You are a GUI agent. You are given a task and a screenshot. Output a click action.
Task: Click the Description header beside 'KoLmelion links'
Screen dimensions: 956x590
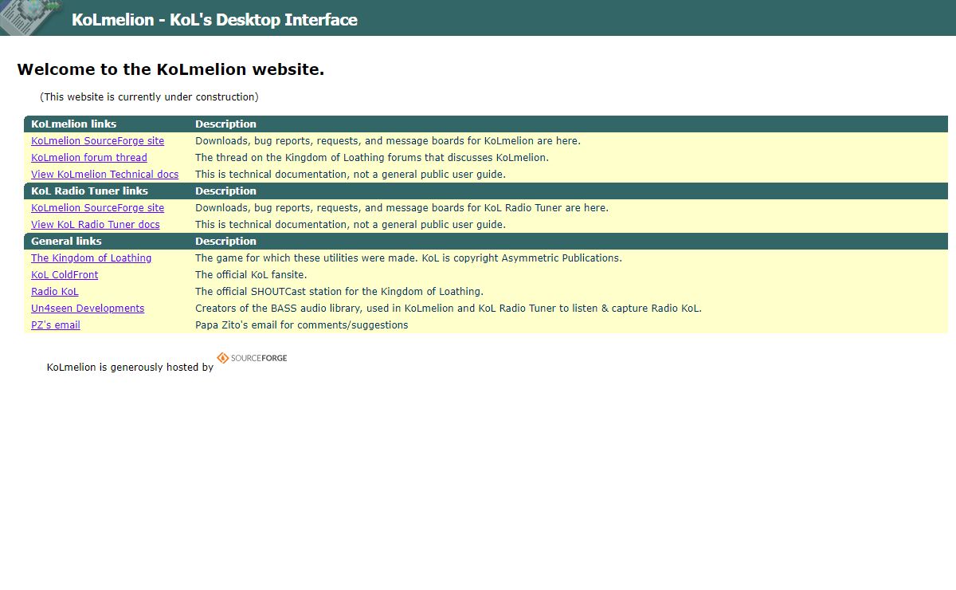tap(225, 124)
